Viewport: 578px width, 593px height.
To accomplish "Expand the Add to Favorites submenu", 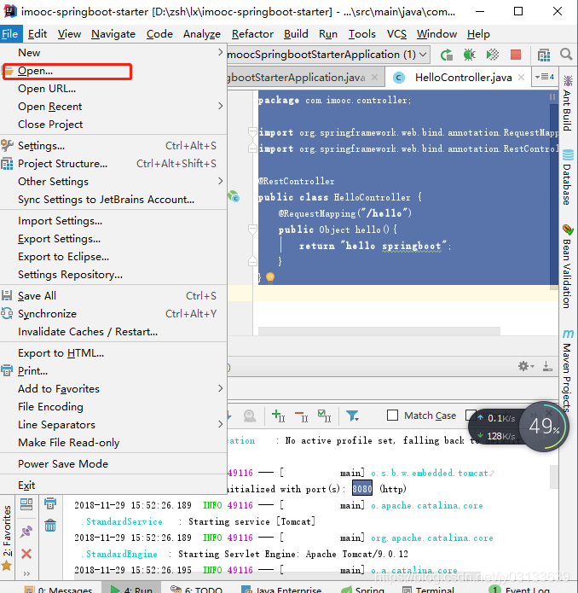I will coord(113,388).
